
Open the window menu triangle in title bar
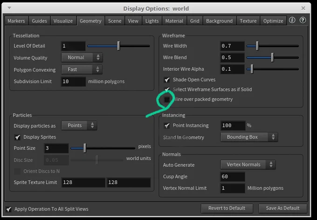click(x=9, y=8)
